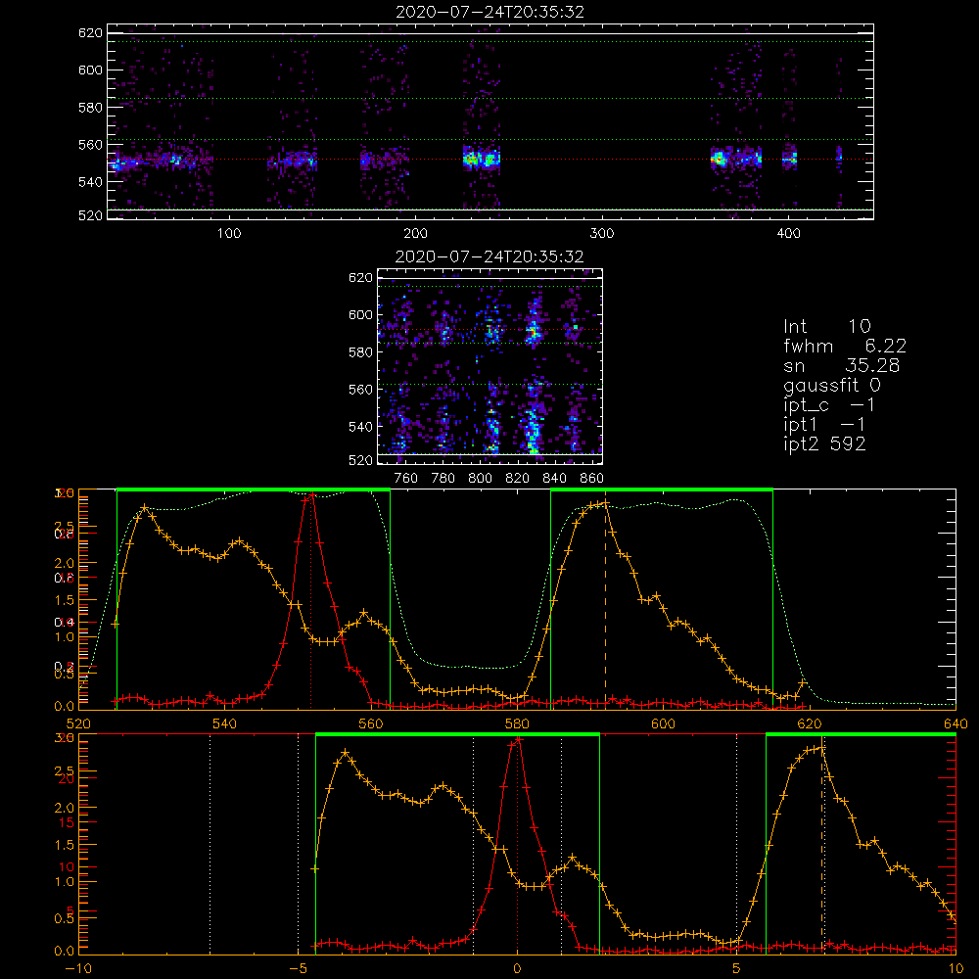Click y-axis label 600 of top spectrogram
Image resolution: width=979 pixels, height=979 pixels.
coord(90,70)
